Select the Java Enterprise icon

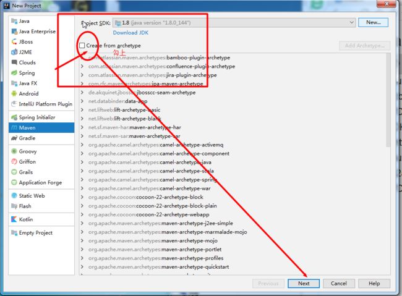point(14,32)
